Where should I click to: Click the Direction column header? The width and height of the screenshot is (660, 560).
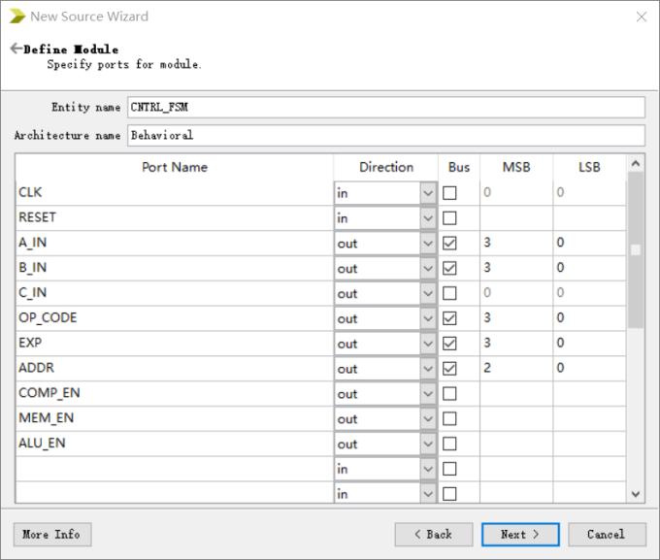(385, 167)
